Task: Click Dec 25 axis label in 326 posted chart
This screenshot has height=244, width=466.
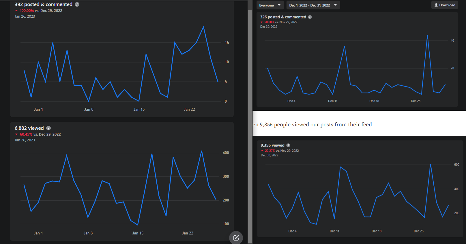Action: coord(416,101)
